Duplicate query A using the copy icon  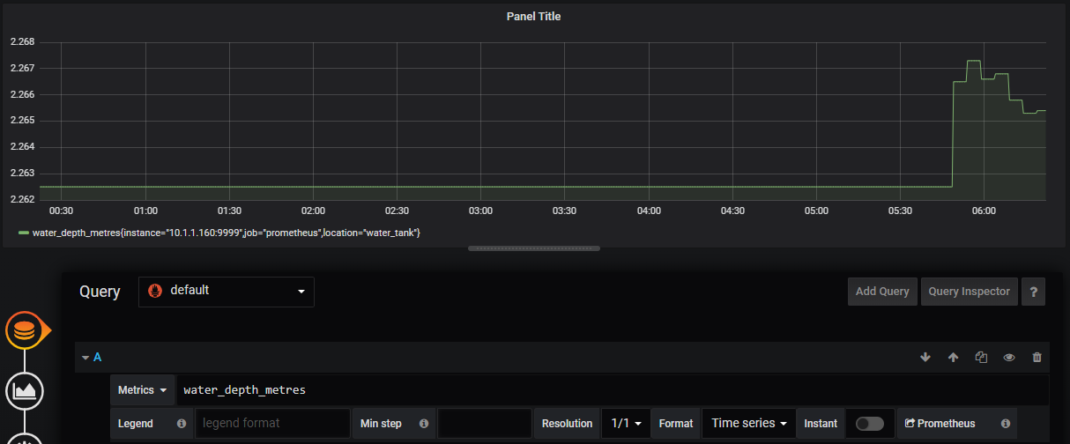point(981,357)
